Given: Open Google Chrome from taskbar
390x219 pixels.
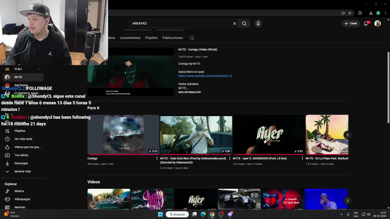Looking at the screenshot, I should tap(212, 214).
